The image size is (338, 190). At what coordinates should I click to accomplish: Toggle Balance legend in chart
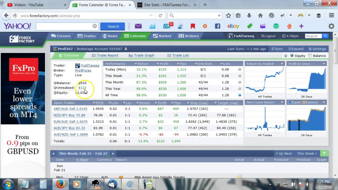310,102
